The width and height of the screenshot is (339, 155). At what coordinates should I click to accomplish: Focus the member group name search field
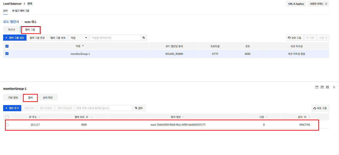pos(115,38)
